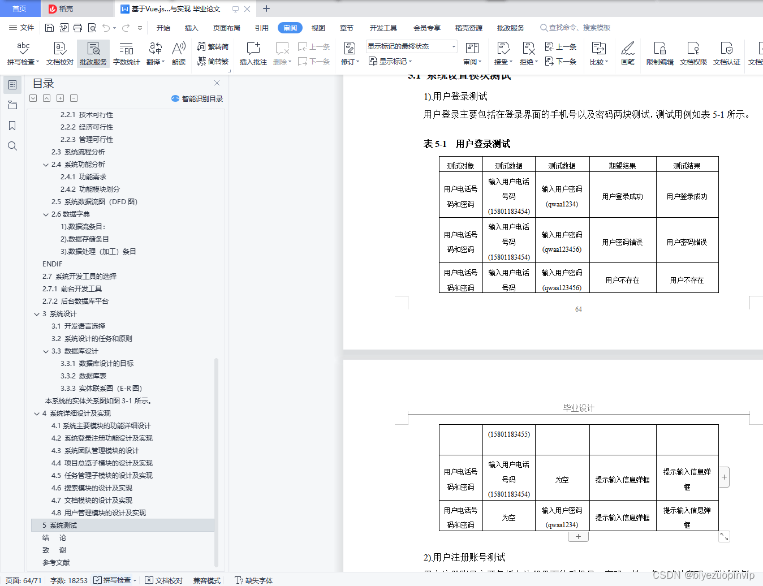Open the spell check (拼写检查) tool
Screen dimensions: 763x586
23,54
